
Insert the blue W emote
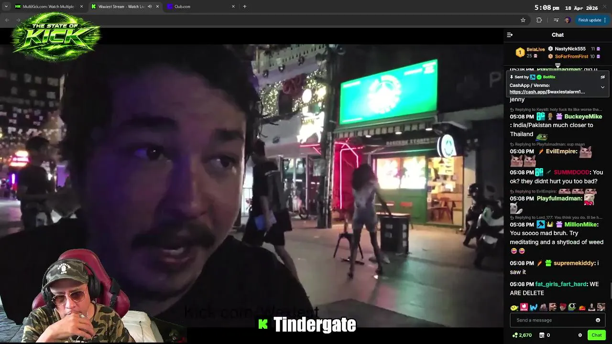[x=534, y=307]
